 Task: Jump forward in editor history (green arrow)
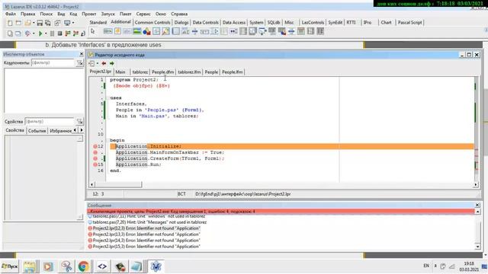(112, 63)
